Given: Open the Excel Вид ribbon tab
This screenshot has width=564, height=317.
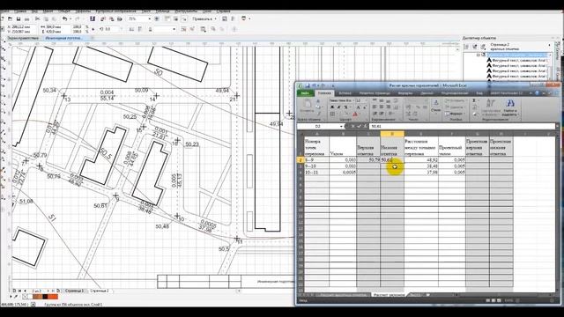Looking at the screenshot, I should (479, 93).
